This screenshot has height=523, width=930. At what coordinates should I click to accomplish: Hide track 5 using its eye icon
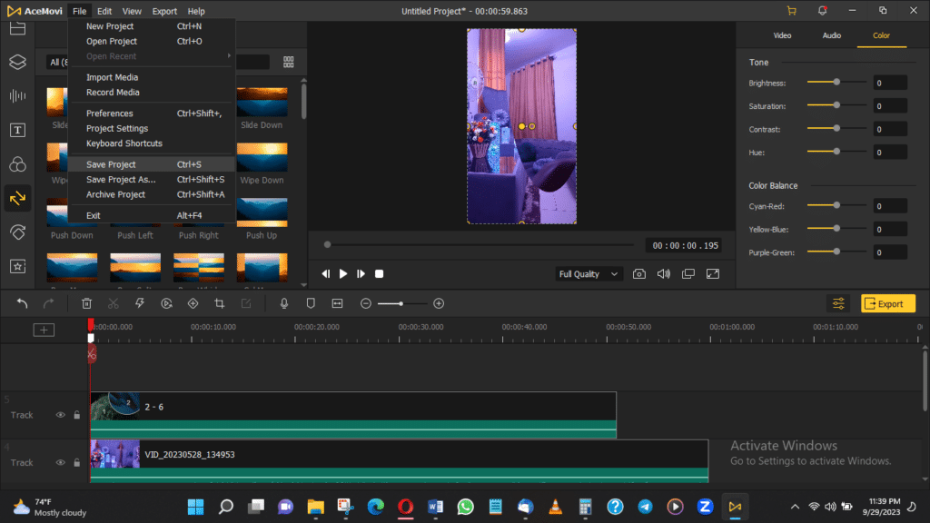[61, 415]
